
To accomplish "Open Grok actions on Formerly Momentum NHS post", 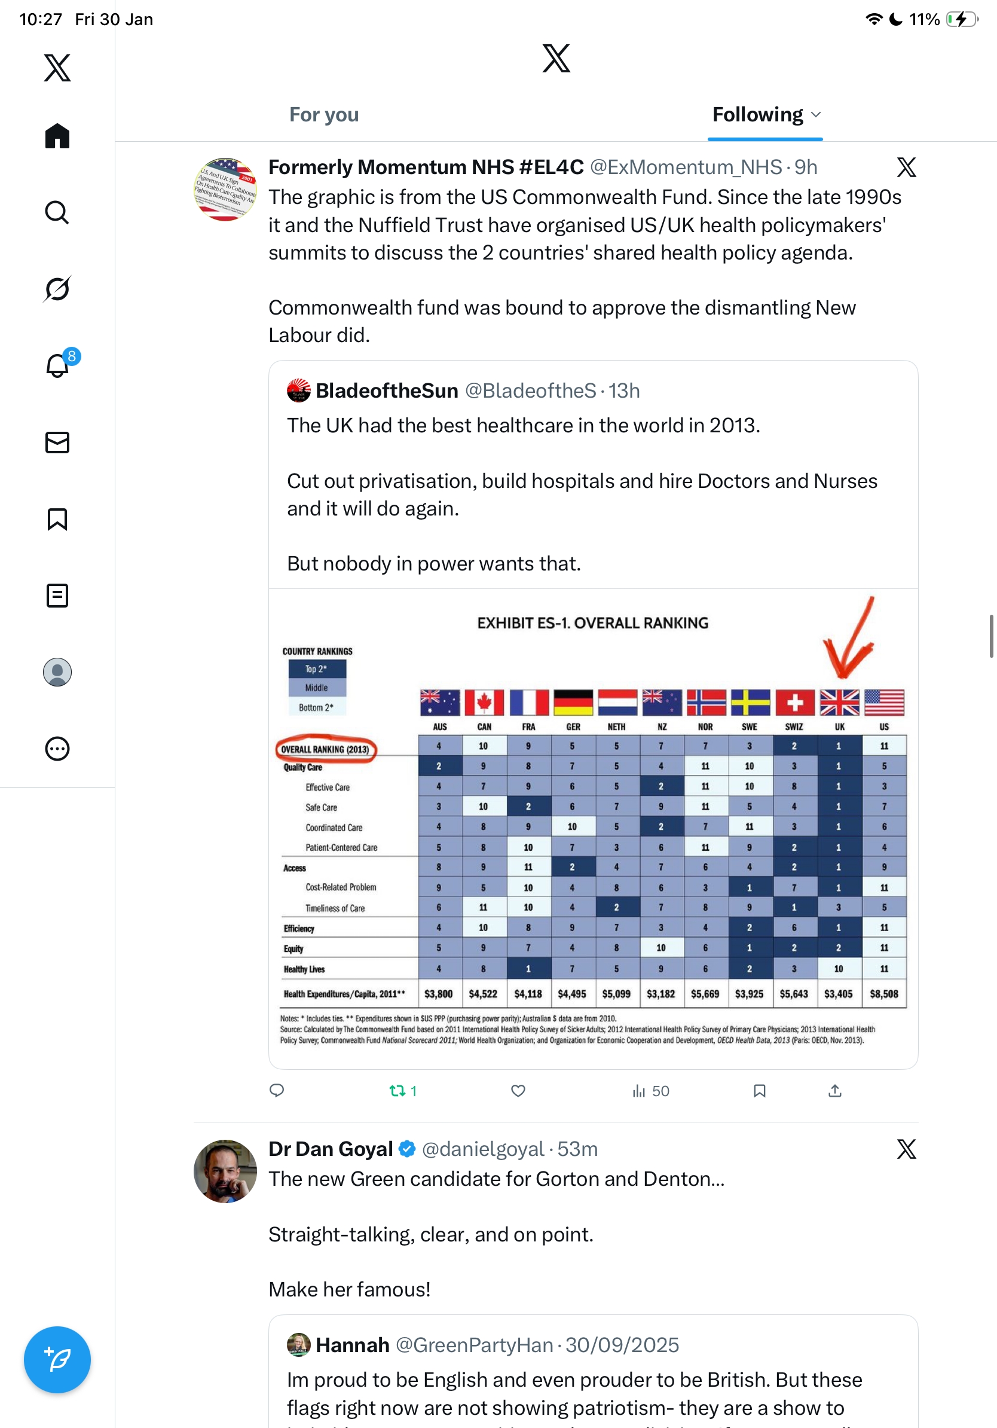I will point(906,167).
